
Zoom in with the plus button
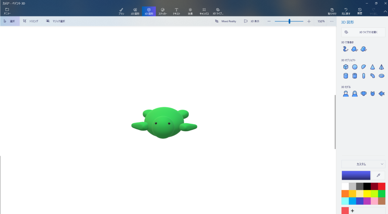click(x=309, y=21)
